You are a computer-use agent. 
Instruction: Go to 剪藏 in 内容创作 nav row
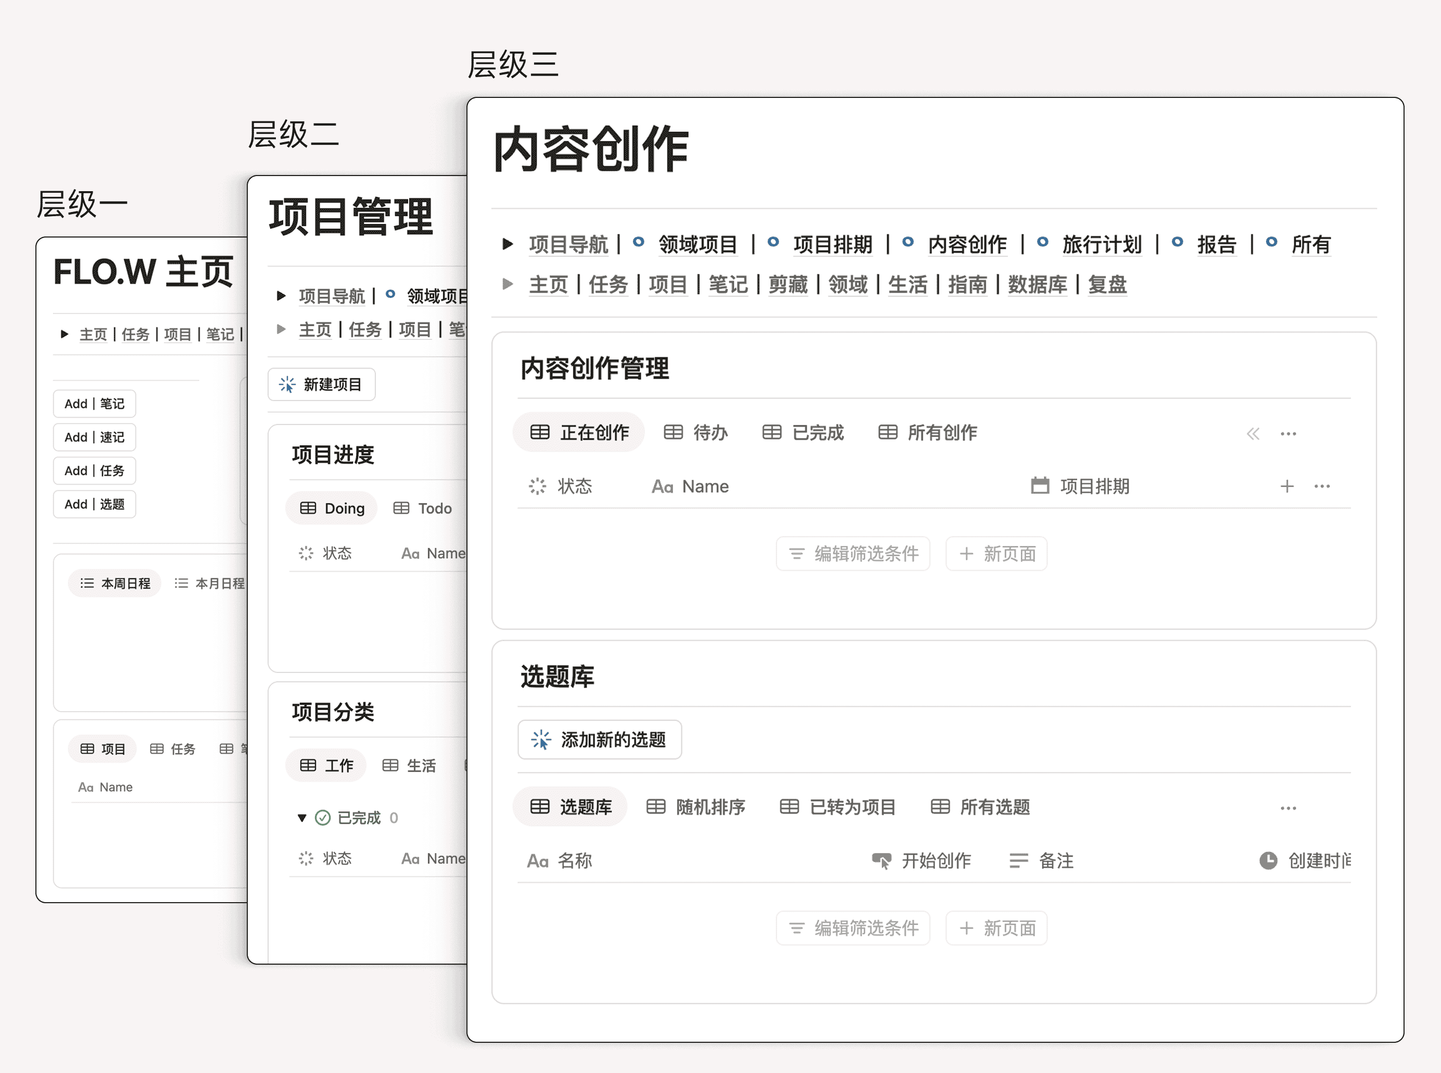tap(788, 284)
